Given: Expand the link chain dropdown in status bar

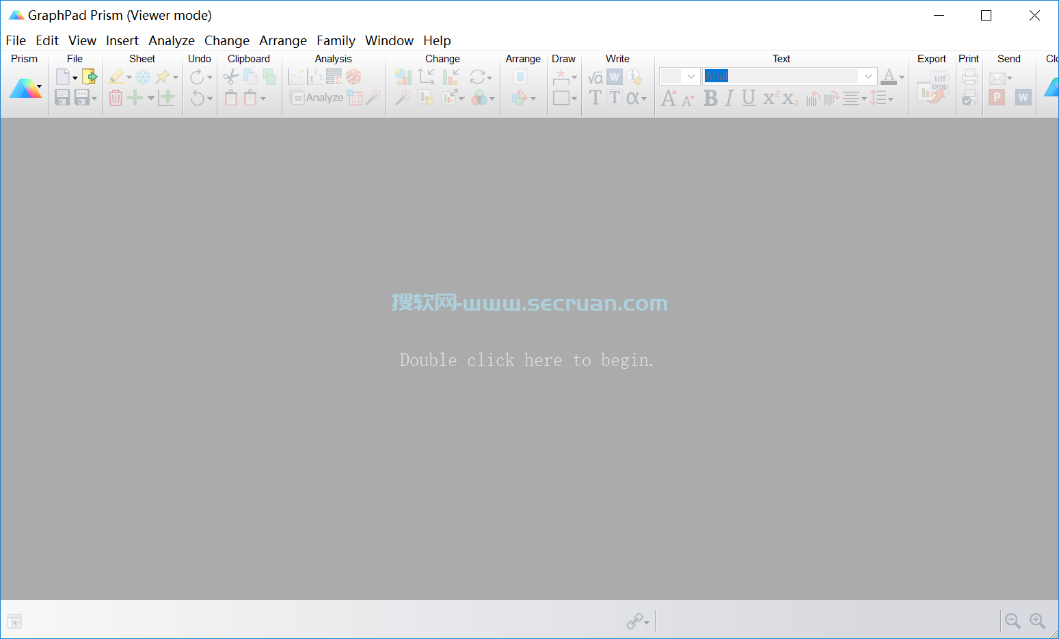Looking at the screenshot, I should (x=647, y=622).
